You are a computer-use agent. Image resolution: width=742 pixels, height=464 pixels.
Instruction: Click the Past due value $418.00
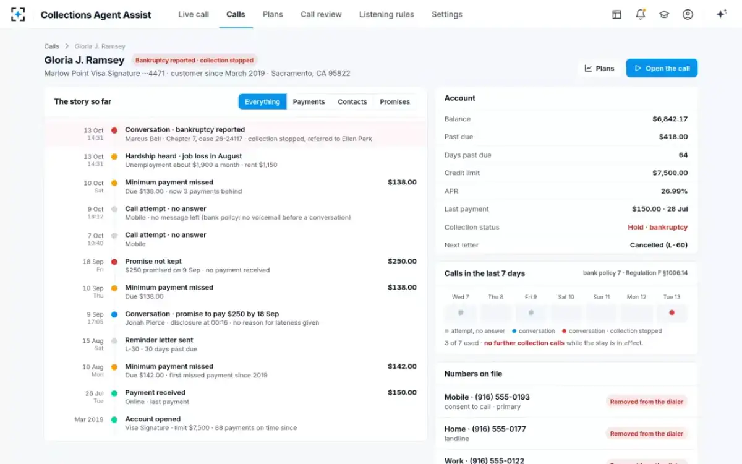click(673, 137)
